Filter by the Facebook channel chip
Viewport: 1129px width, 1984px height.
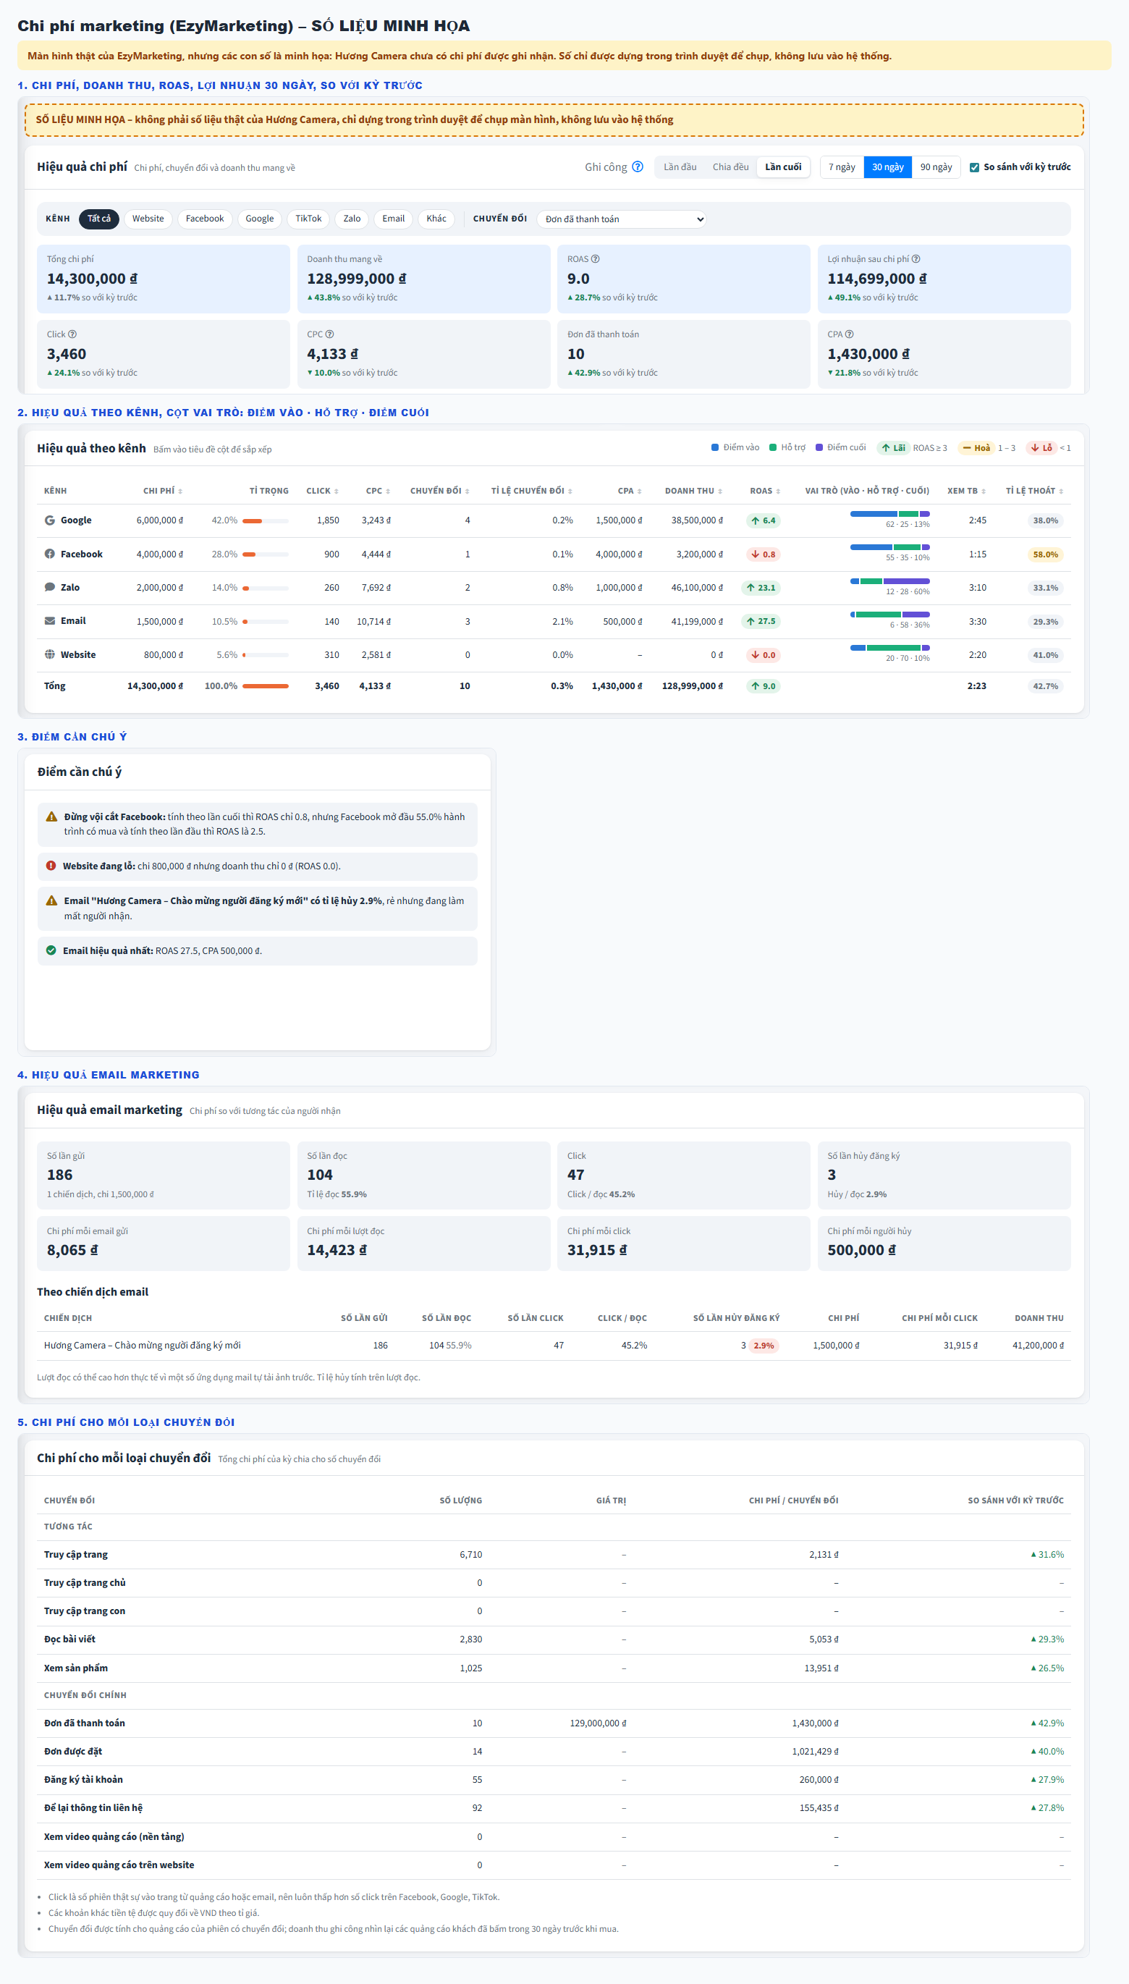pyautogui.click(x=205, y=219)
